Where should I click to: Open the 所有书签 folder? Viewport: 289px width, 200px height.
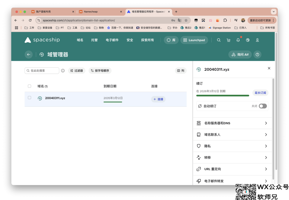click(x=268, y=28)
